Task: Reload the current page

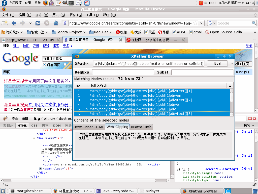Action: 38,23
